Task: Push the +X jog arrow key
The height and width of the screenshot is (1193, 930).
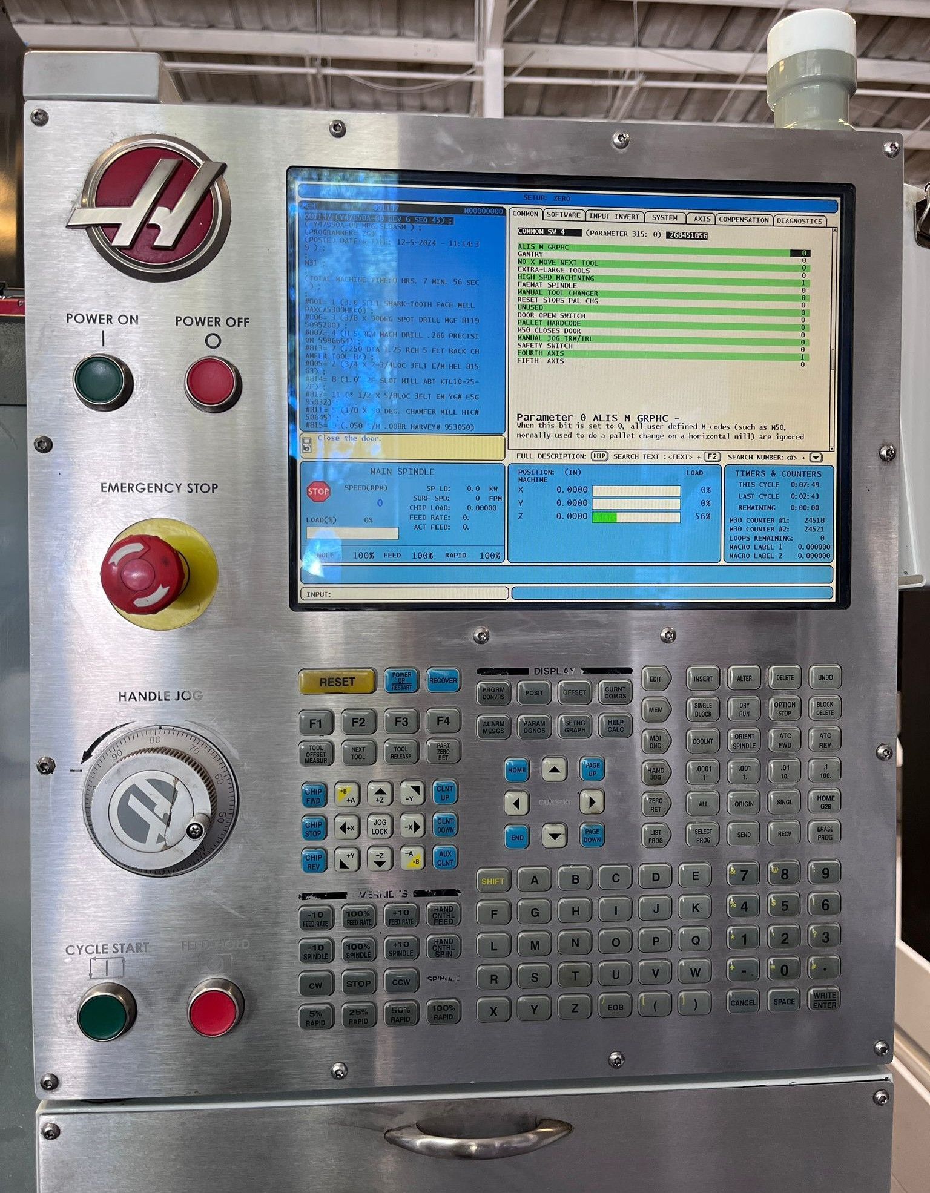Action: pos(347,828)
